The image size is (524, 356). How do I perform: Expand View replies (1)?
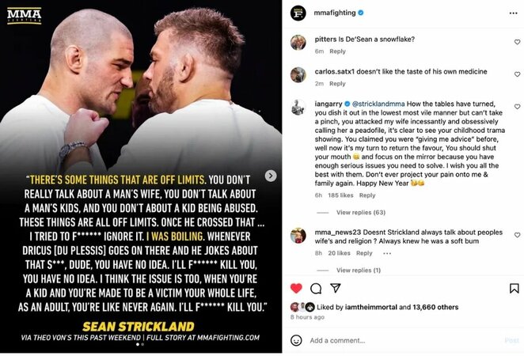[x=359, y=271]
